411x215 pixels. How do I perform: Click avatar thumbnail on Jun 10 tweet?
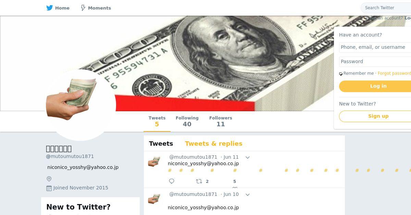coord(154,199)
